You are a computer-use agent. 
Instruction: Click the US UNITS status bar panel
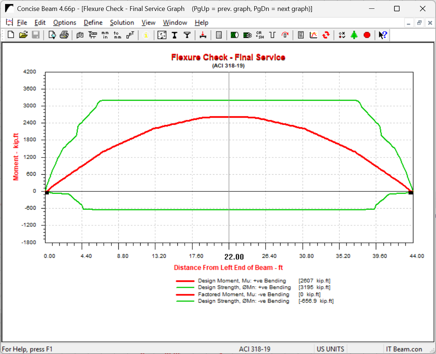330,349
